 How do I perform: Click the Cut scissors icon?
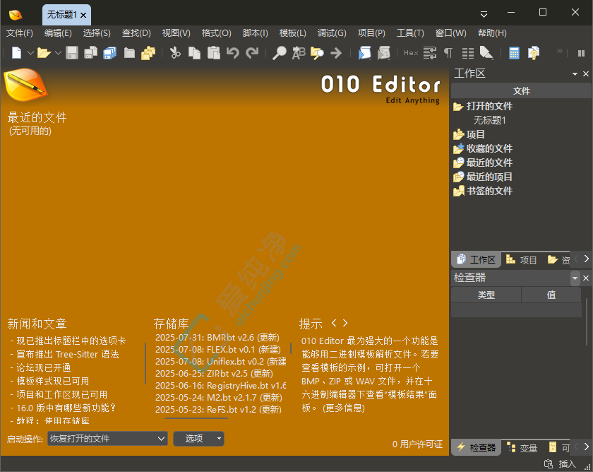tap(175, 53)
